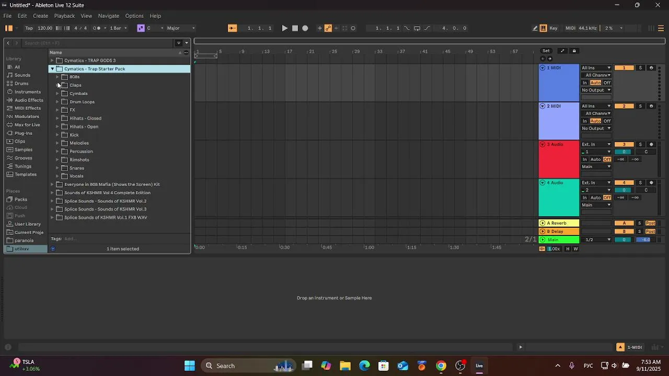Enable MIDI map mode

570,28
